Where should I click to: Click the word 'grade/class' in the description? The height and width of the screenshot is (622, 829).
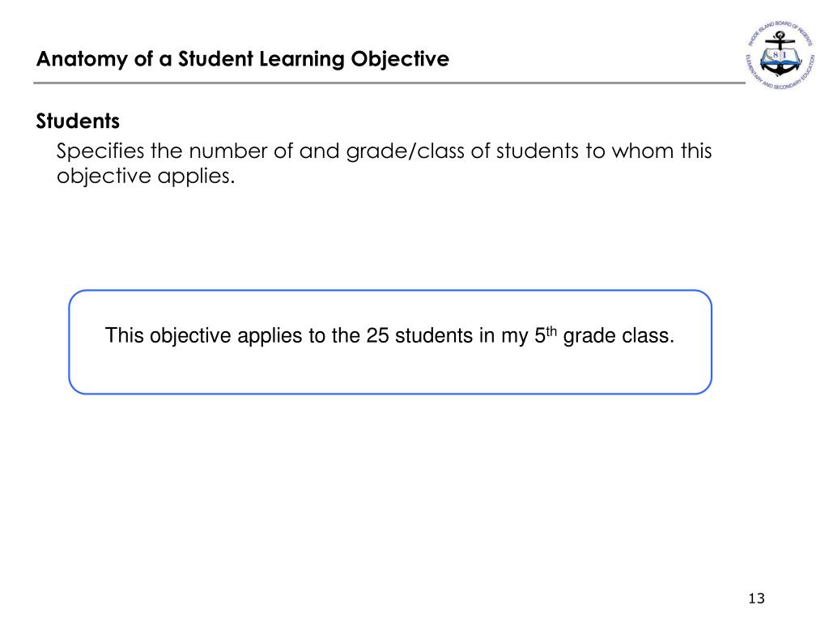(x=406, y=151)
